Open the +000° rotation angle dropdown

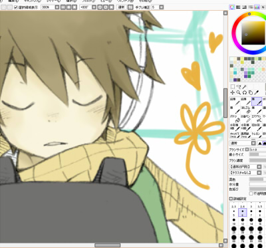click(94, 7)
